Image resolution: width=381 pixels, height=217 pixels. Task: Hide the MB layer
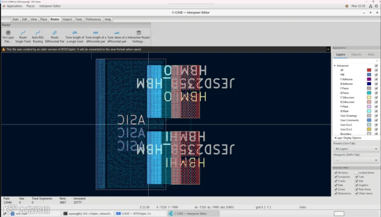tap(376, 75)
